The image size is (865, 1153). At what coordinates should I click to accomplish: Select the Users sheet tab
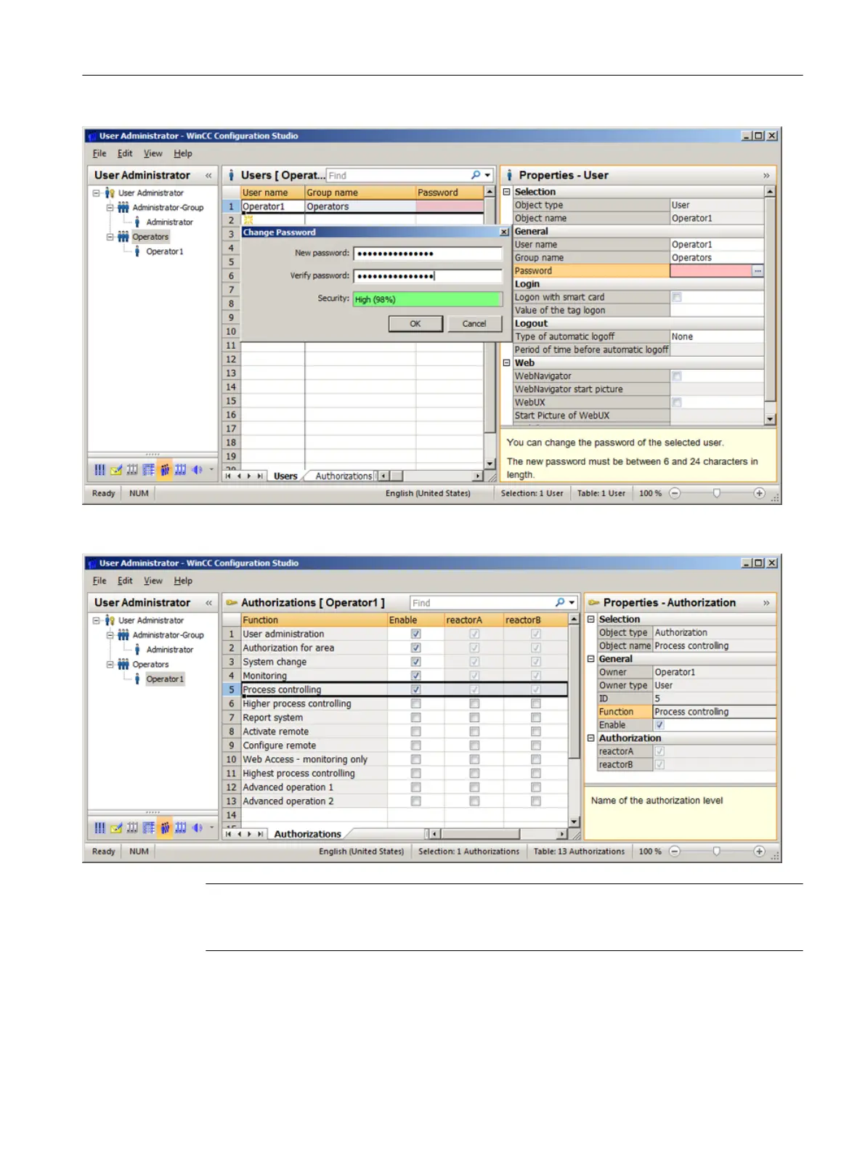[285, 477]
